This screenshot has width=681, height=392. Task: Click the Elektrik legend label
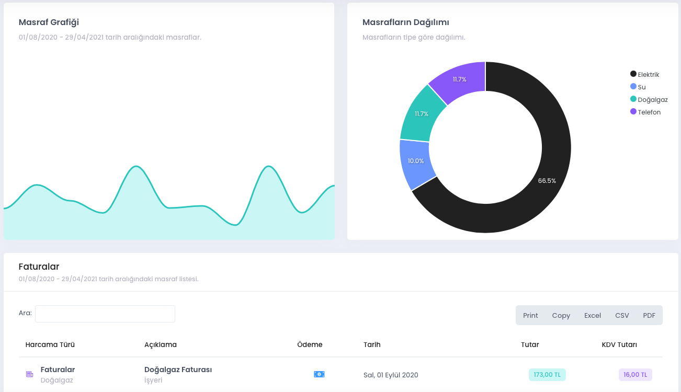coord(649,74)
